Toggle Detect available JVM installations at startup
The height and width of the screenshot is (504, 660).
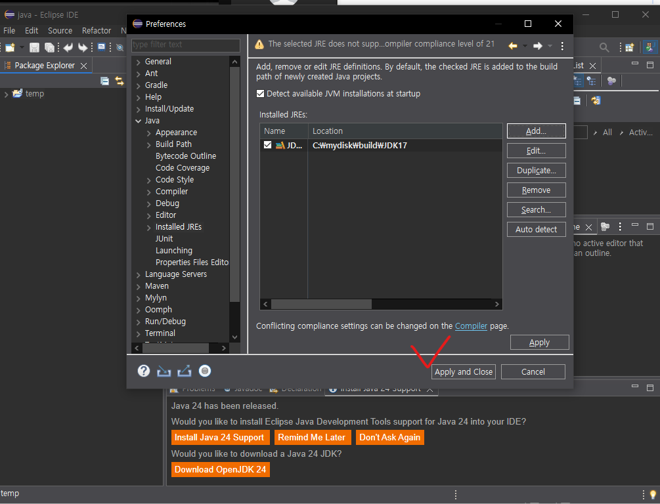tap(260, 93)
